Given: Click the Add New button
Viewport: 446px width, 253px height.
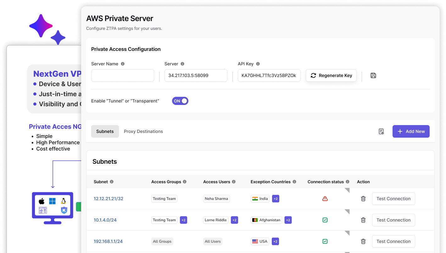Looking at the screenshot, I should [x=411, y=131].
